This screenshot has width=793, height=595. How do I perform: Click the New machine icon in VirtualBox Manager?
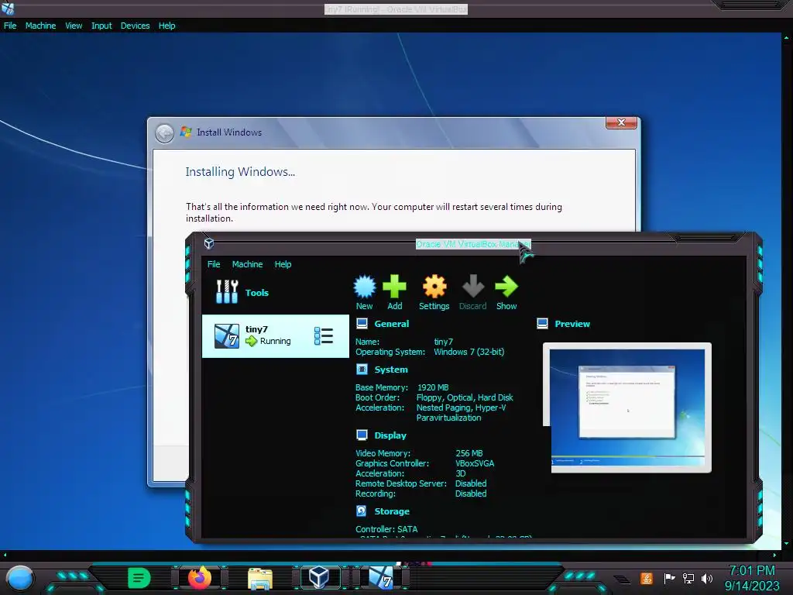pyautogui.click(x=364, y=287)
